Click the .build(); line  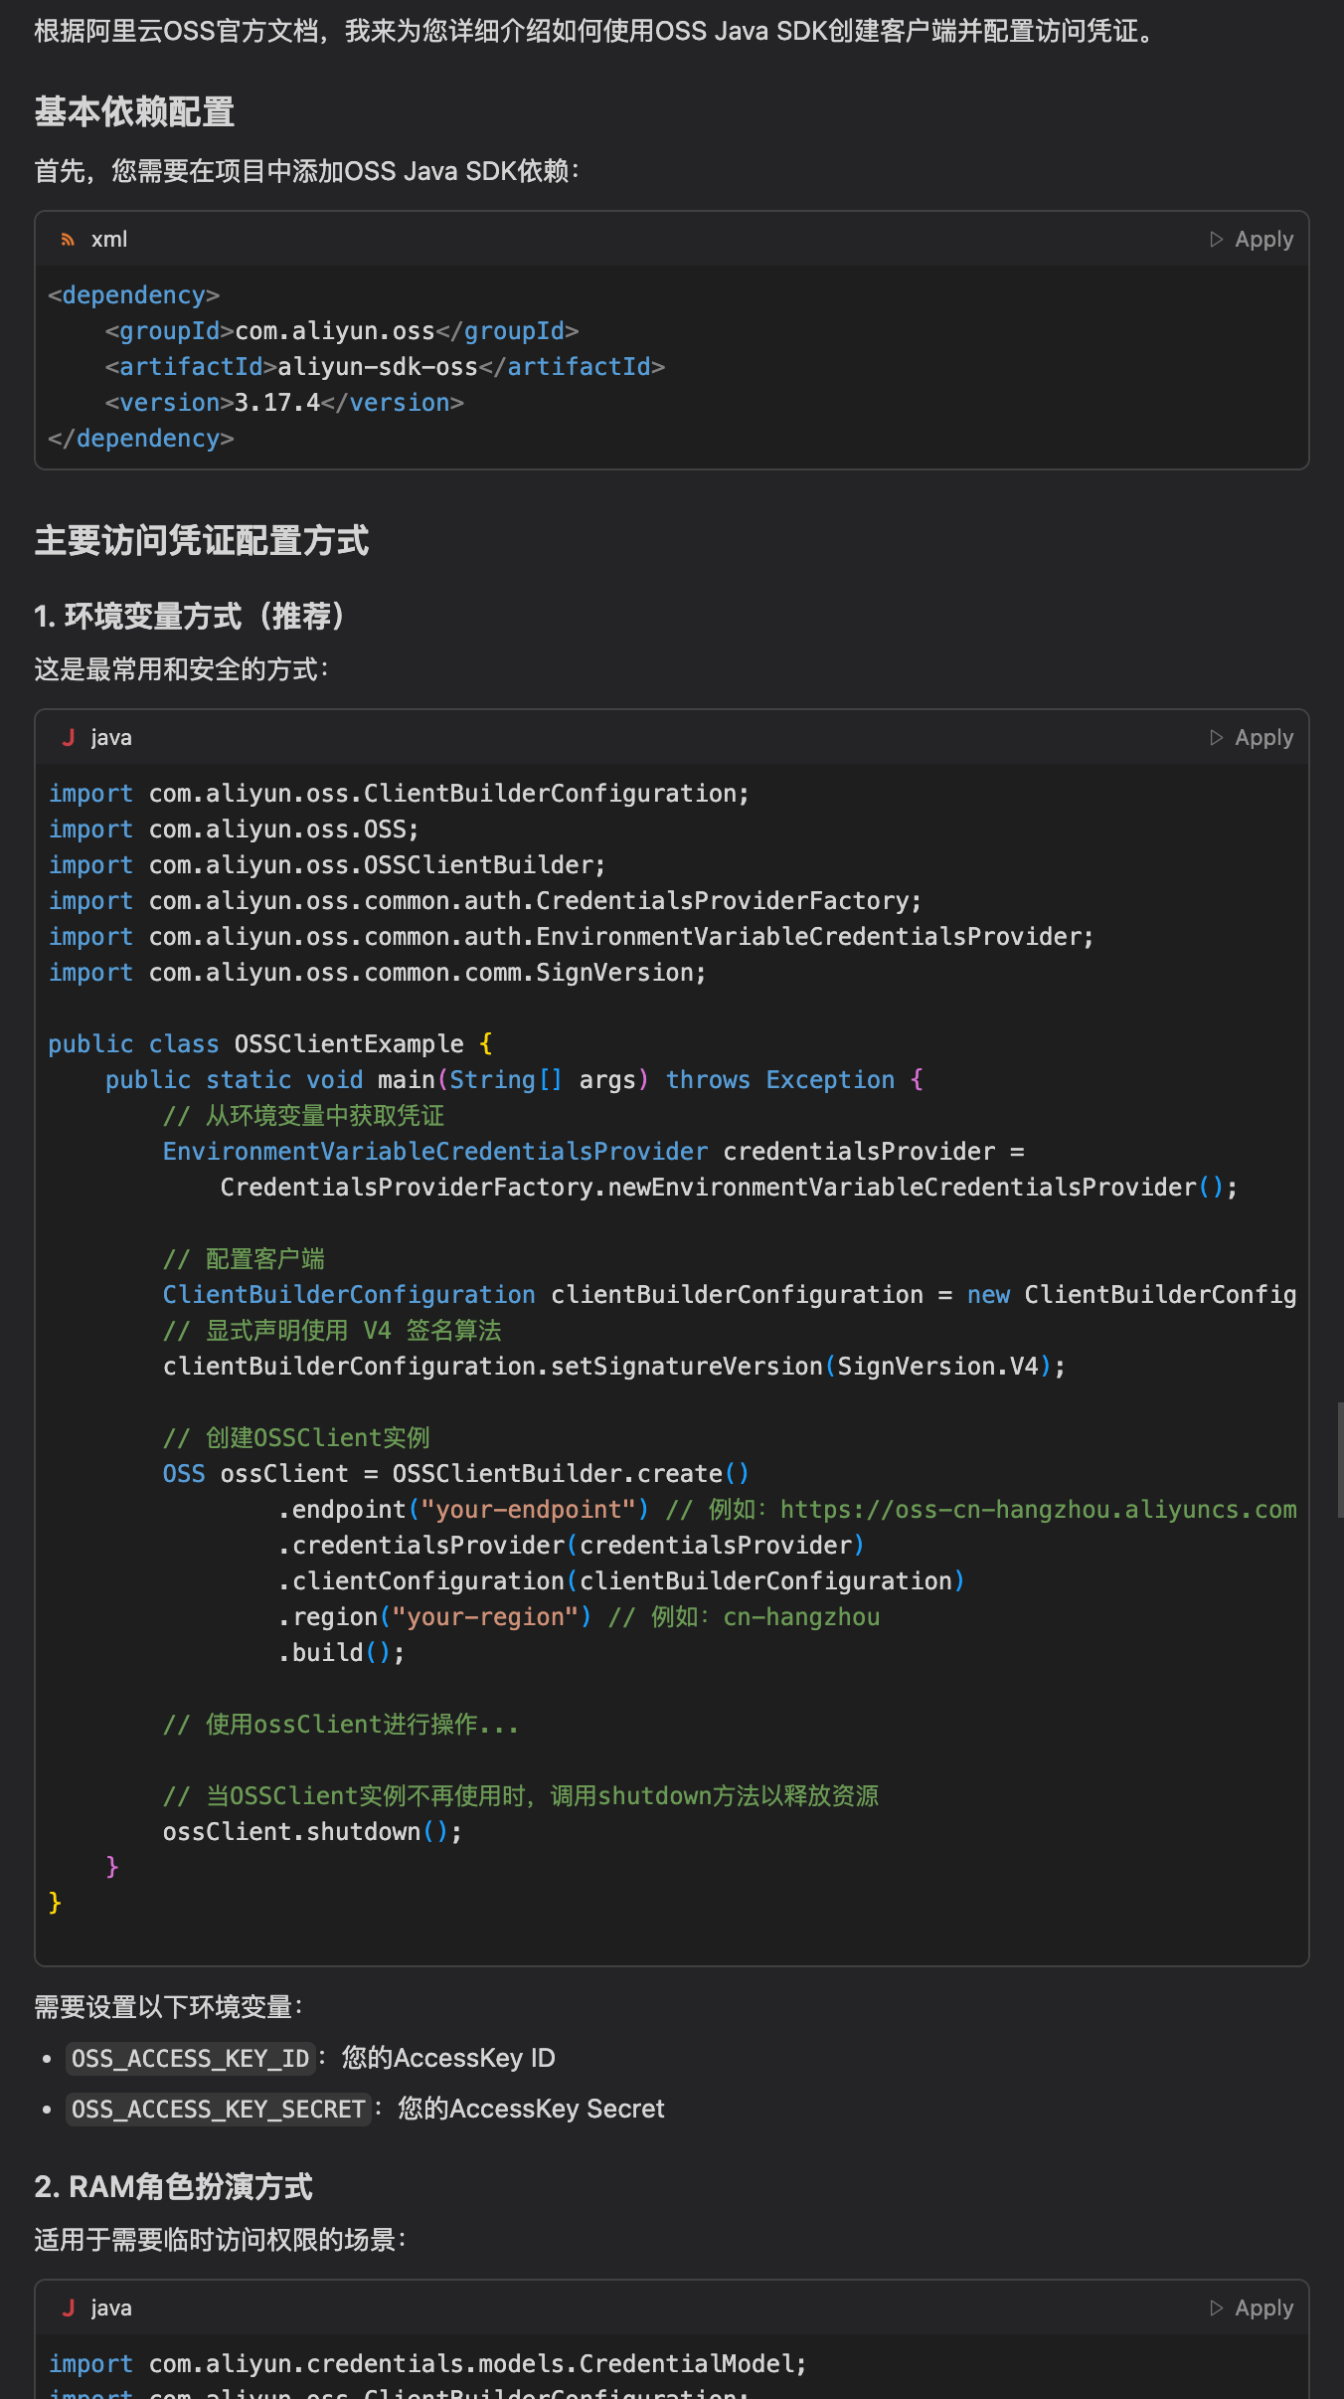tap(341, 1653)
